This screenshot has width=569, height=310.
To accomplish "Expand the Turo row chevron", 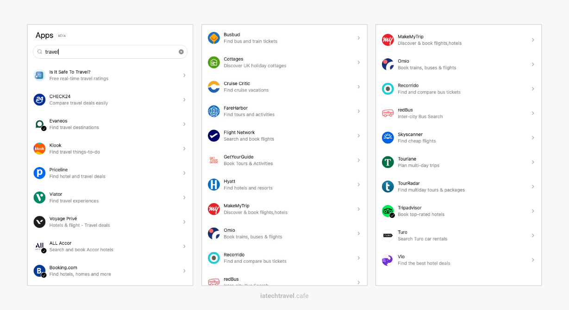I will (x=532, y=236).
